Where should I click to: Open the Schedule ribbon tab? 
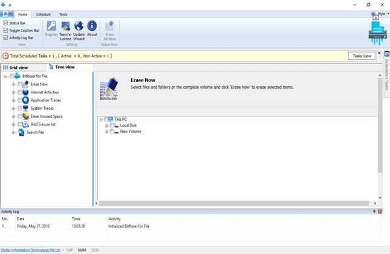pyautogui.click(x=44, y=14)
